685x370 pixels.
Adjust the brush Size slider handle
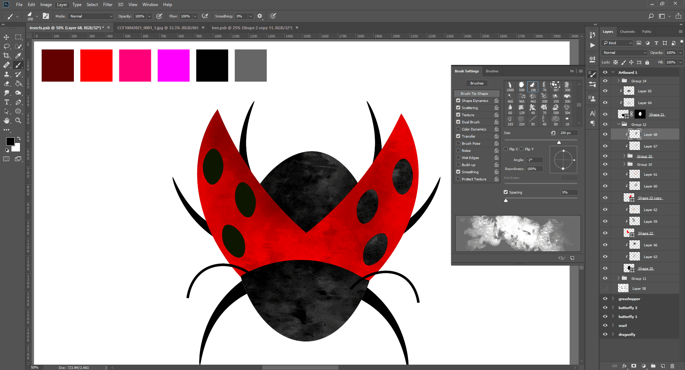(x=559, y=143)
